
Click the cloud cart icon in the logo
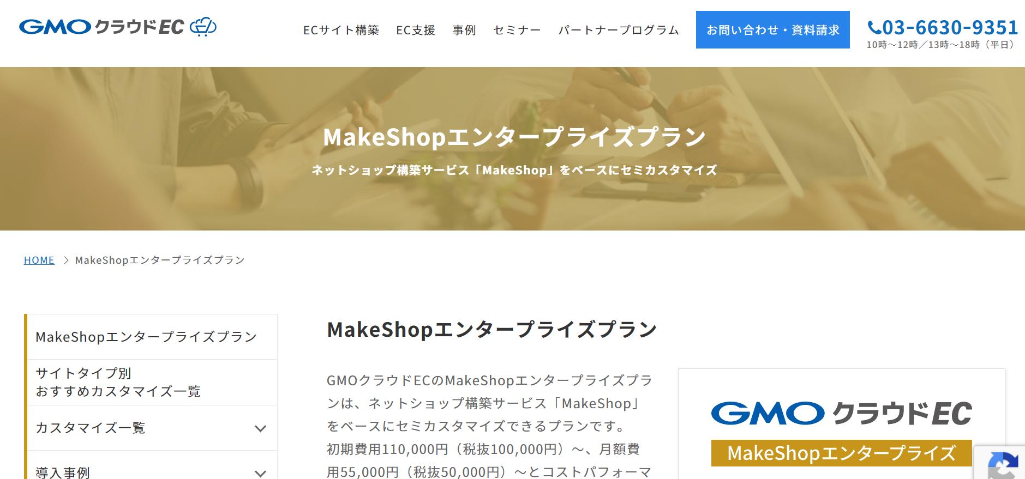(x=203, y=27)
